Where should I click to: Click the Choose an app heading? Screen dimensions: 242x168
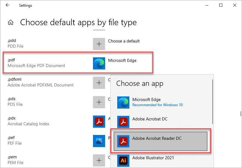pyautogui.click(x=140, y=84)
